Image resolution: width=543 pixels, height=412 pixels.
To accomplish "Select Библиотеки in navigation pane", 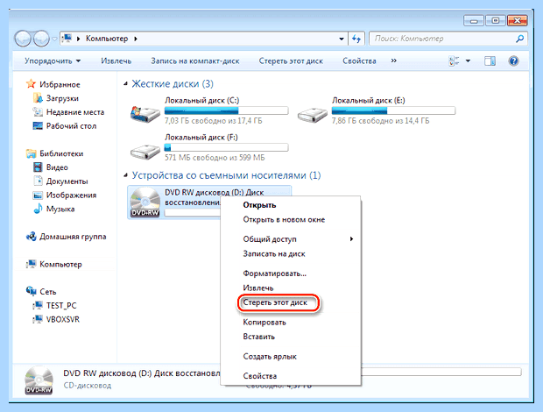I will [61, 153].
